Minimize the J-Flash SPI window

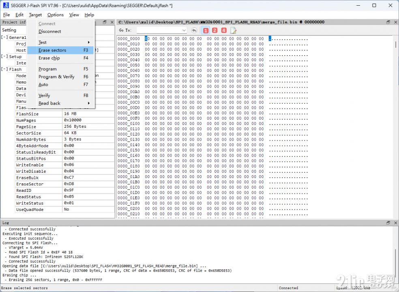click(x=358, y=5)
